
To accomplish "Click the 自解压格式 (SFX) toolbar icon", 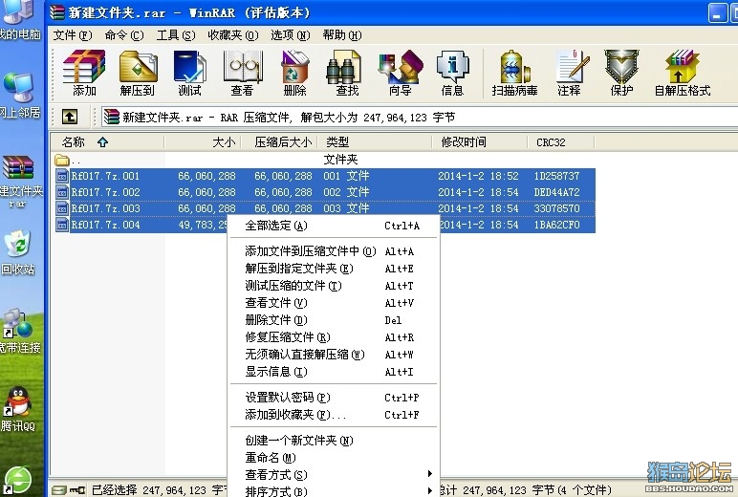I will (683, 73).
